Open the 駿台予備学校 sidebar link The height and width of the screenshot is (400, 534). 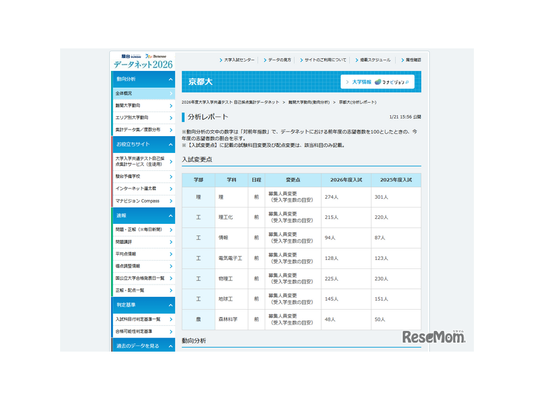pyautogui.click(x=137, y=176)
